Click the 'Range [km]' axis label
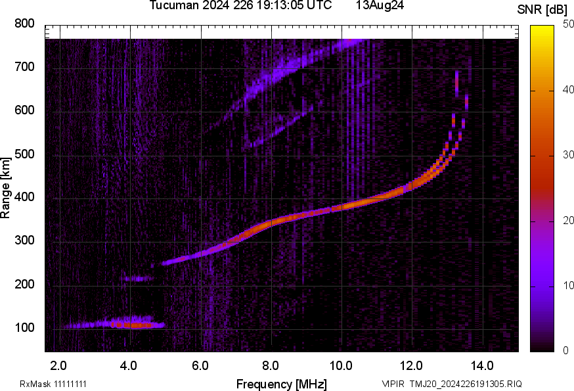Image resolution: width=574 pixels, height=391 pixels. point(5,188)
